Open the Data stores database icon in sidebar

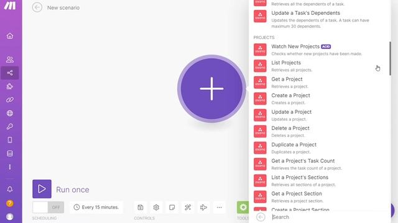tap(10, 154)
